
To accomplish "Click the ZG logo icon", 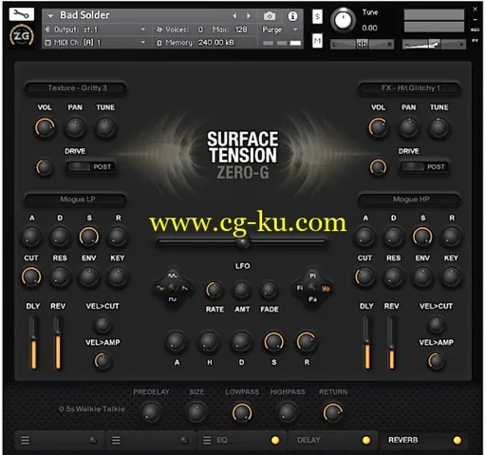I will pyautogui.click(x=22, y=36).
